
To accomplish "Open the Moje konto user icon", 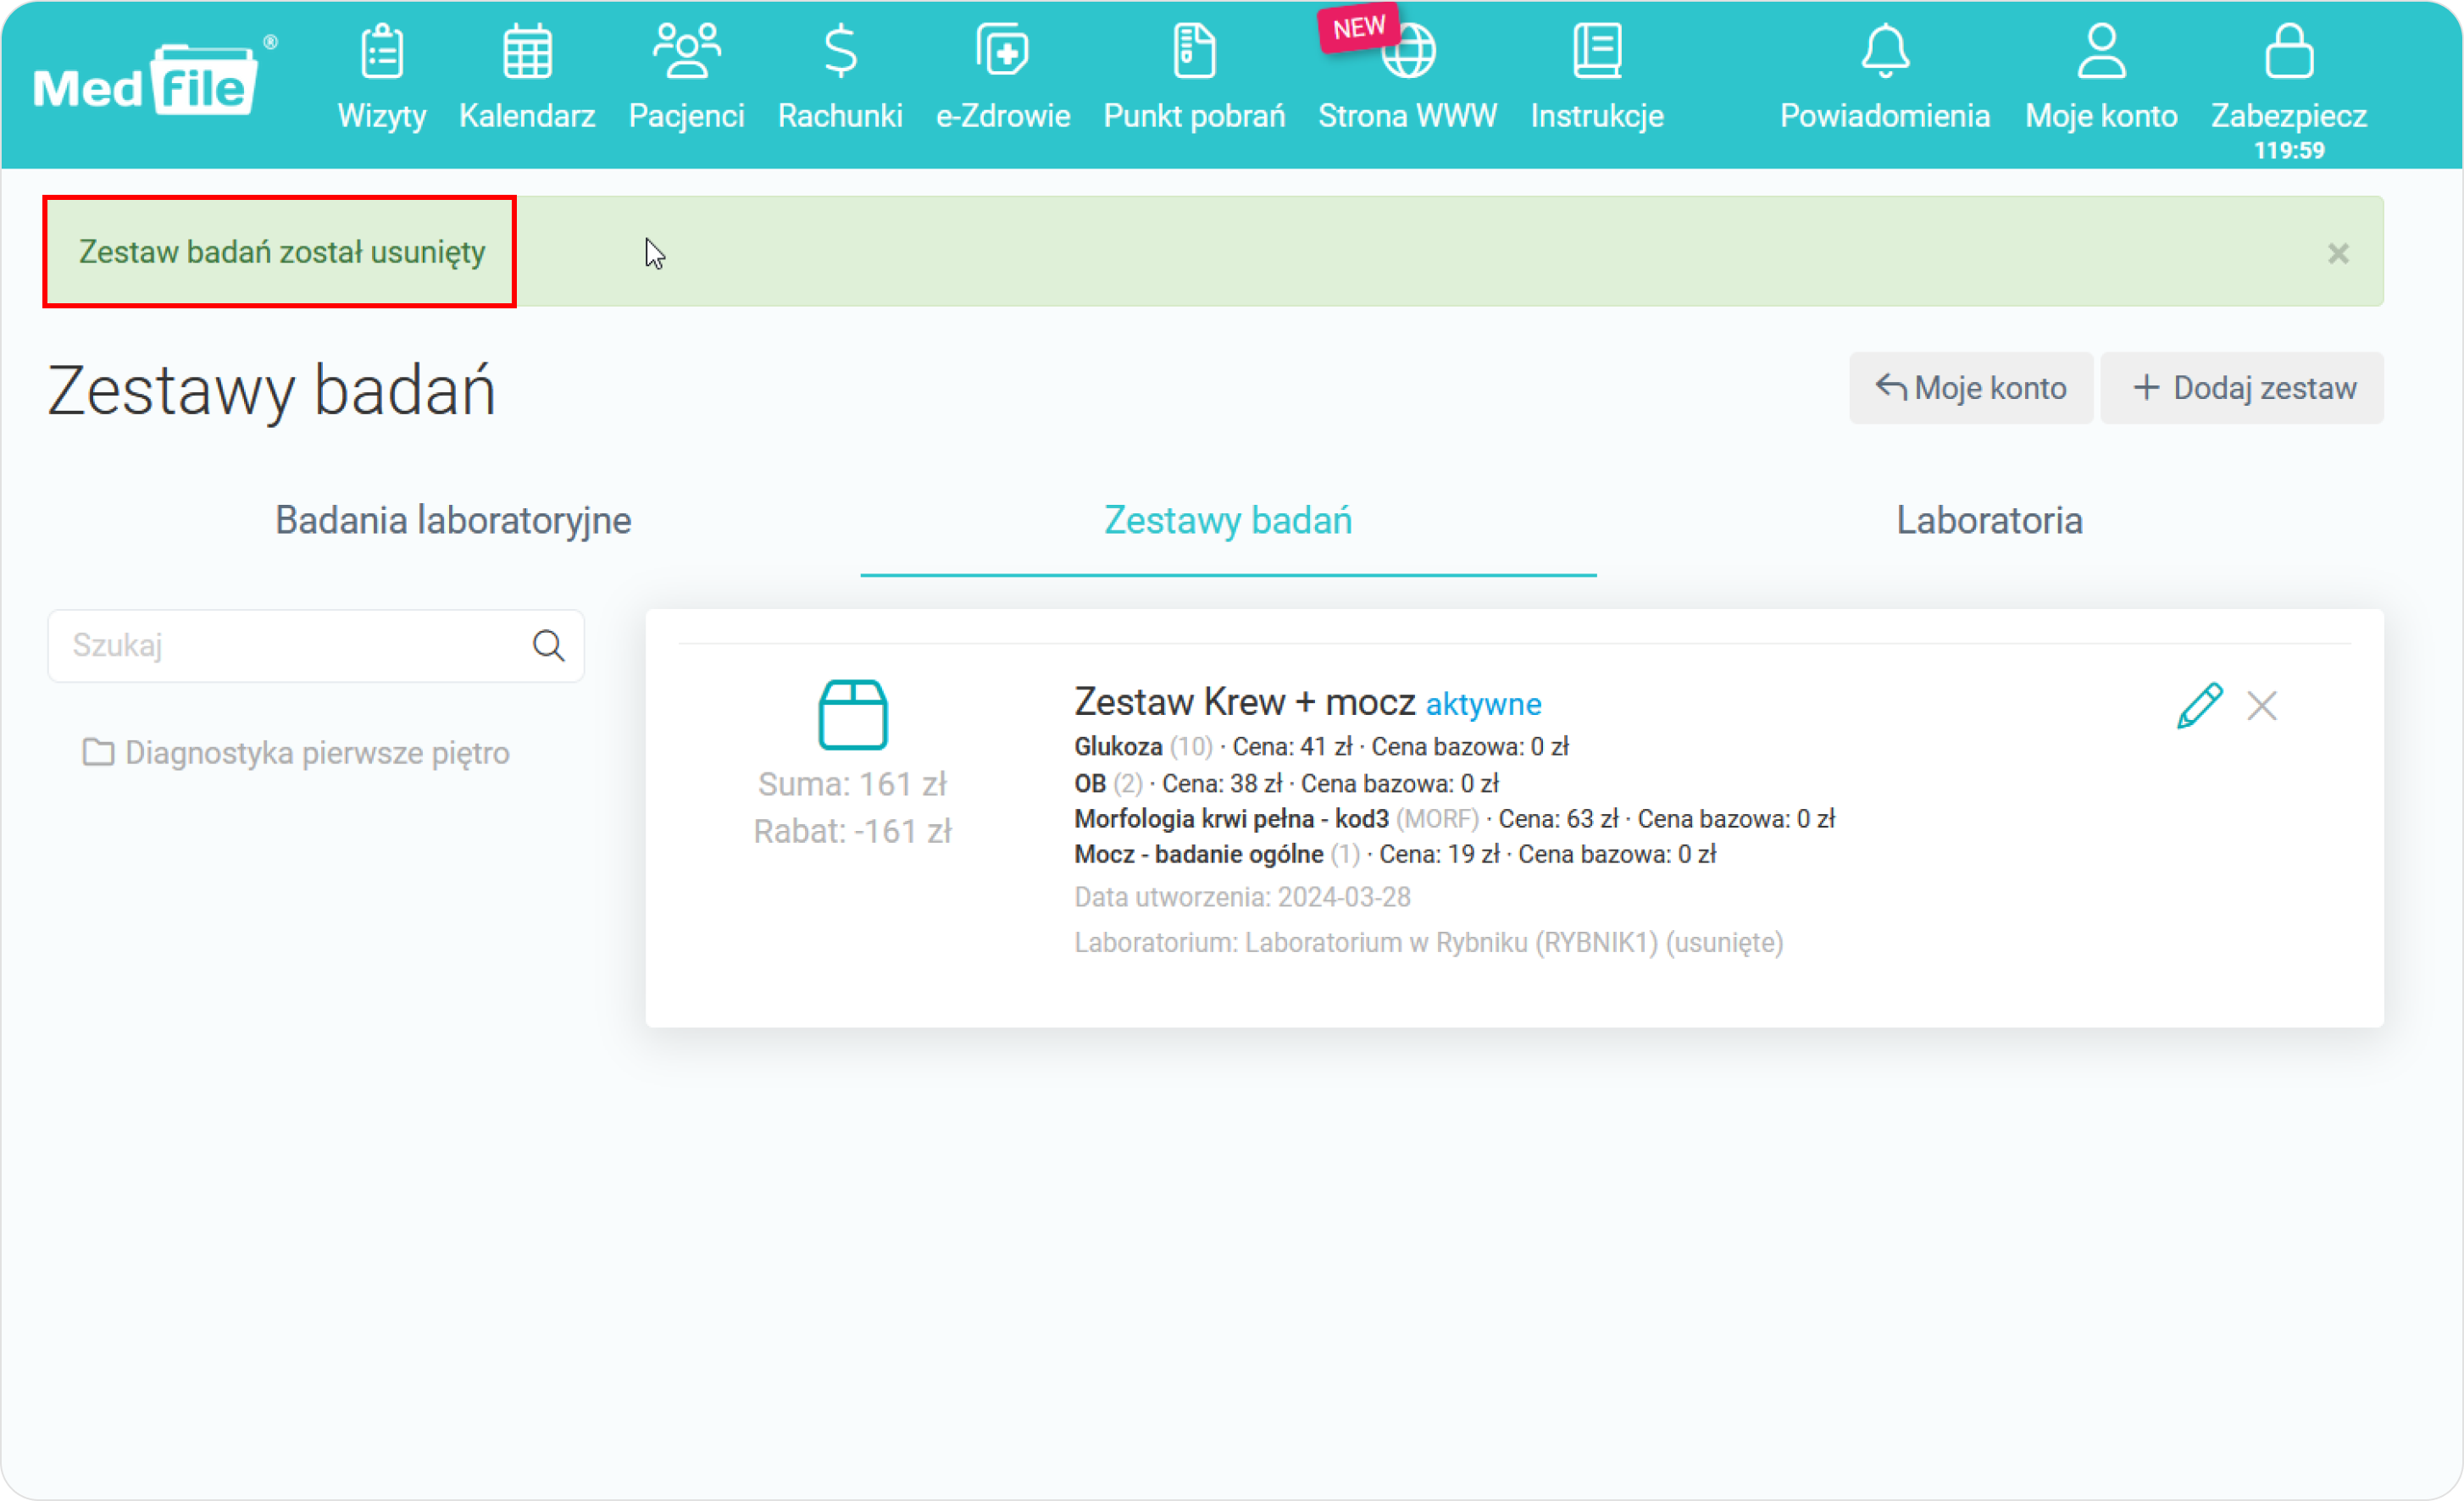I will coord(2101,51).
